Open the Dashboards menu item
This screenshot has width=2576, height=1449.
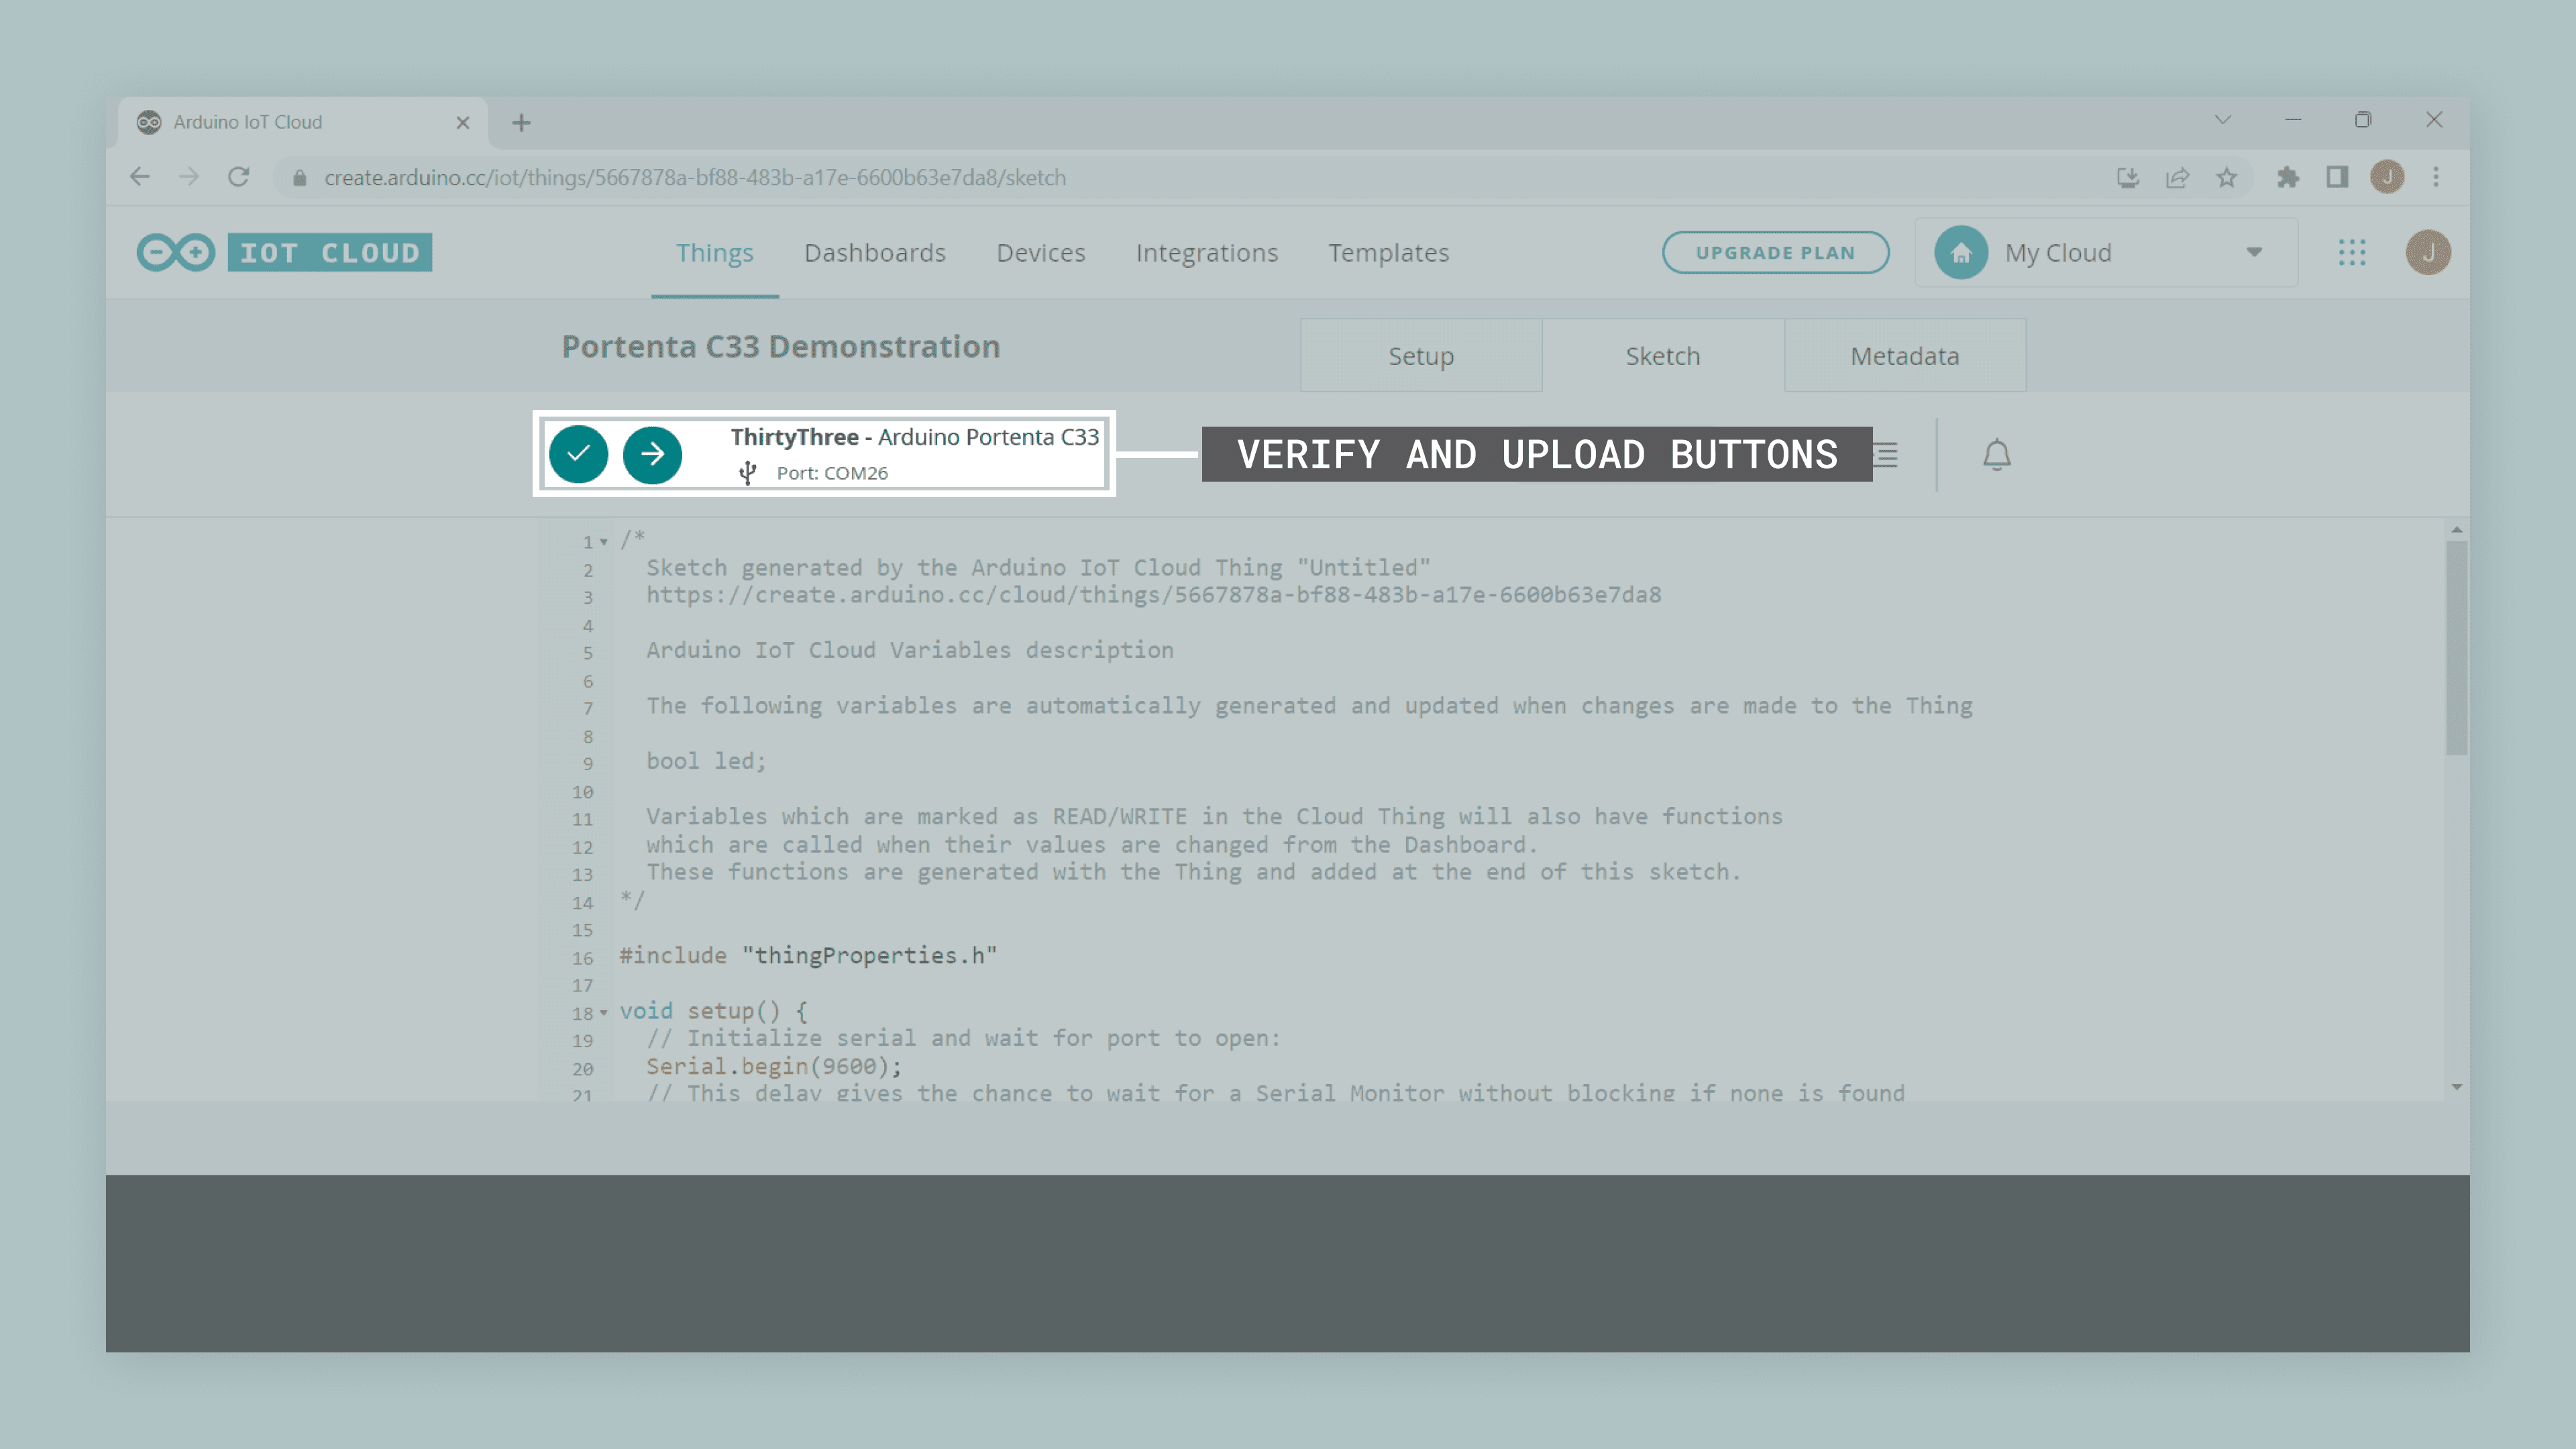click(x=874, y=253)
